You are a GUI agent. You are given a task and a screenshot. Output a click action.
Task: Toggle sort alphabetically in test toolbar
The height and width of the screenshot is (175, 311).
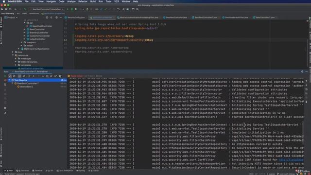coord(19,76)
